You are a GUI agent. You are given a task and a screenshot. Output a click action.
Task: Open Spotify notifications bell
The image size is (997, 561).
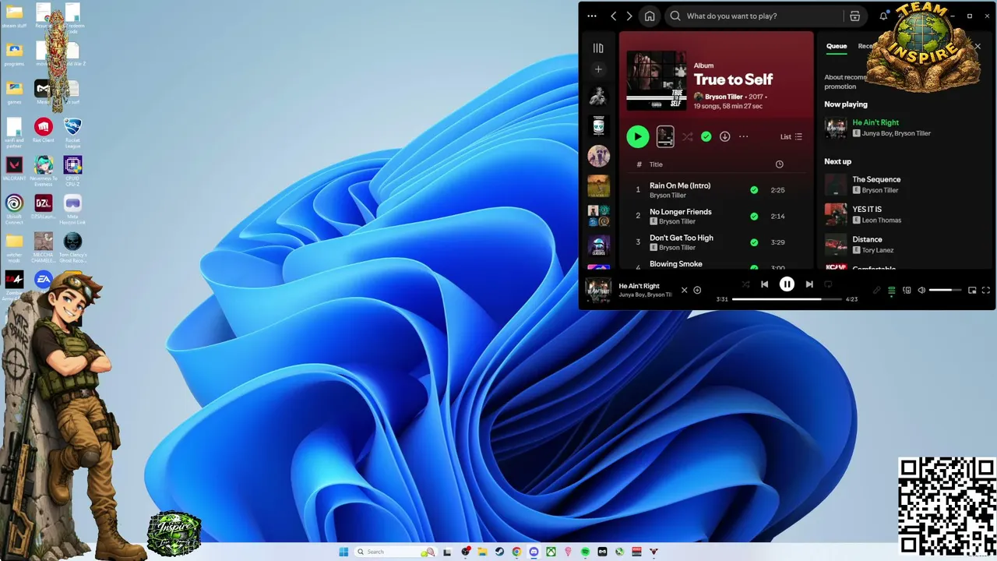[883, 16]
